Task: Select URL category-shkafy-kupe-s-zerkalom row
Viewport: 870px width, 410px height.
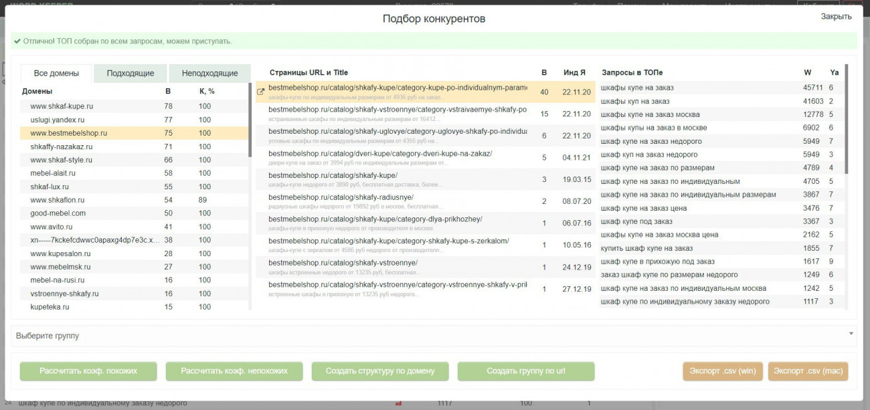Action: pyautogui.click(x=426, y=245)
